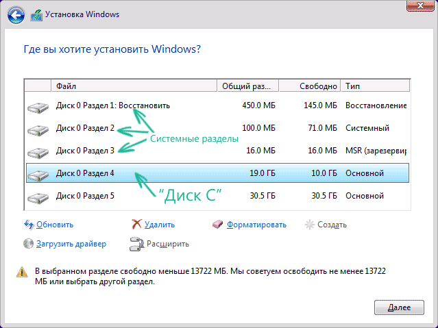The image size is (438, 328).
Task: Click the red X delete icon
Action: tap(136, 225)
